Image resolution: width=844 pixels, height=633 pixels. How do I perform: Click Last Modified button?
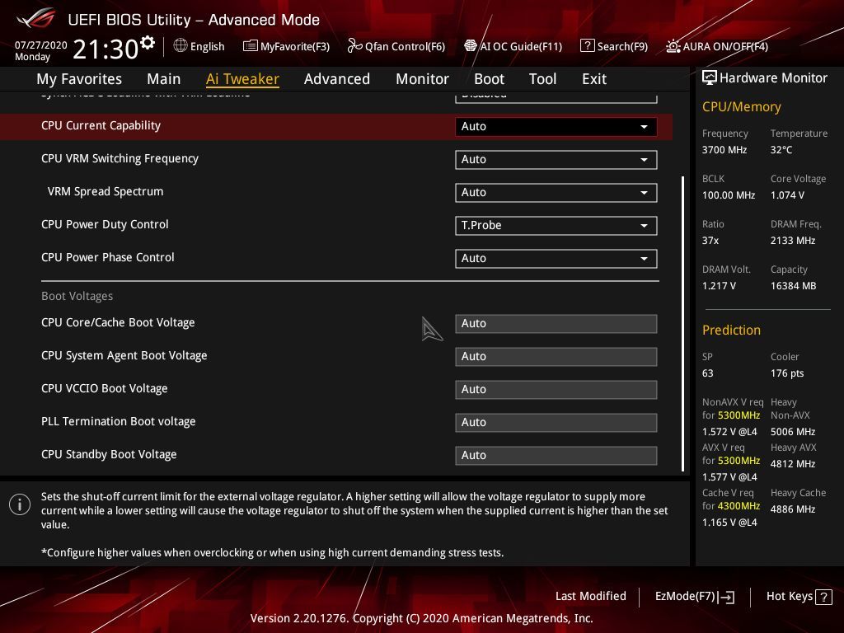coord(590,596)
